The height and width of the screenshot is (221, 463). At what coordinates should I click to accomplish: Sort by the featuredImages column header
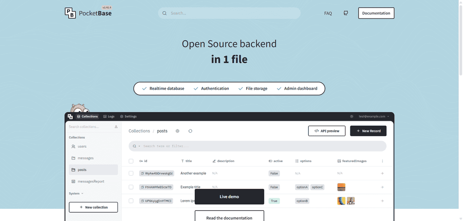click(x=352, y=161)
